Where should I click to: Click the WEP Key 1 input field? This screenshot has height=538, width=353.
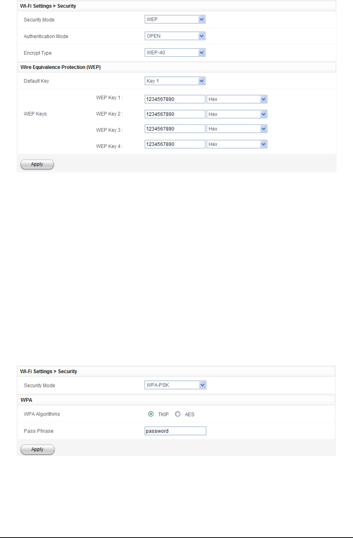click(175, 99)
